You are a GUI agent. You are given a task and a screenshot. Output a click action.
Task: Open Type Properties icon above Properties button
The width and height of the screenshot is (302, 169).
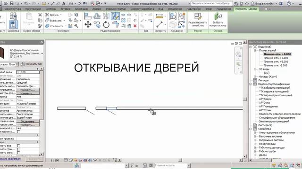click(13, 16)
